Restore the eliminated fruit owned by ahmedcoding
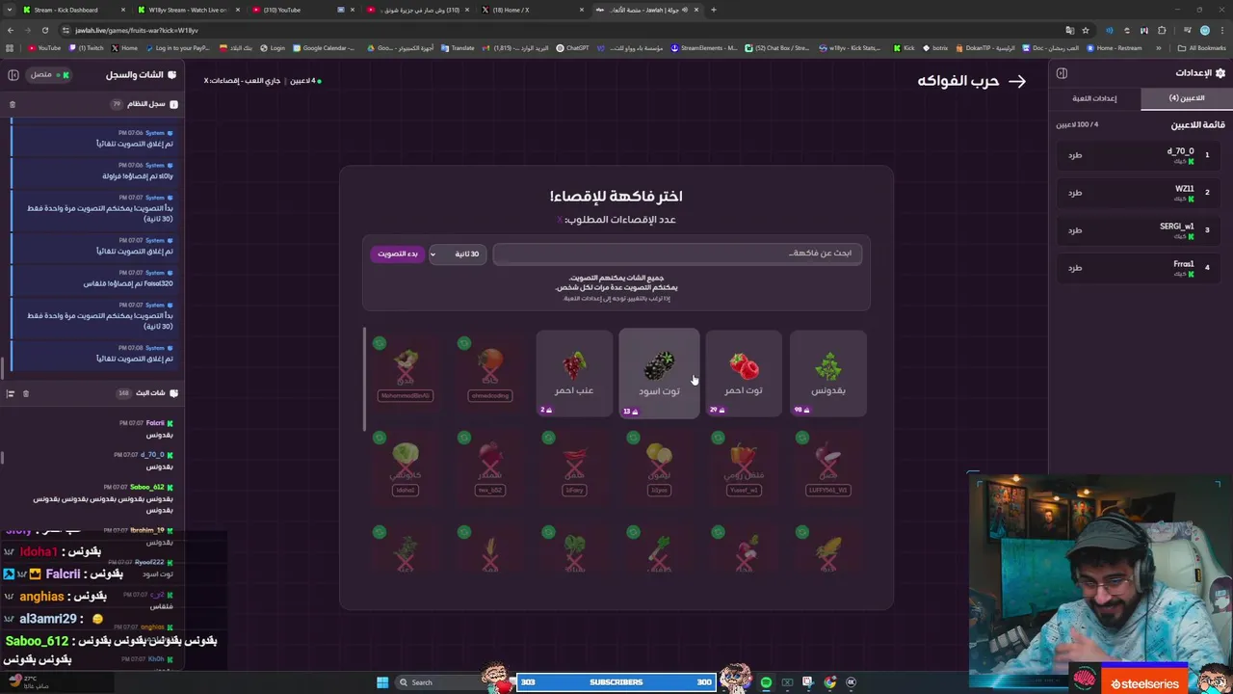 tap(464, 343)
